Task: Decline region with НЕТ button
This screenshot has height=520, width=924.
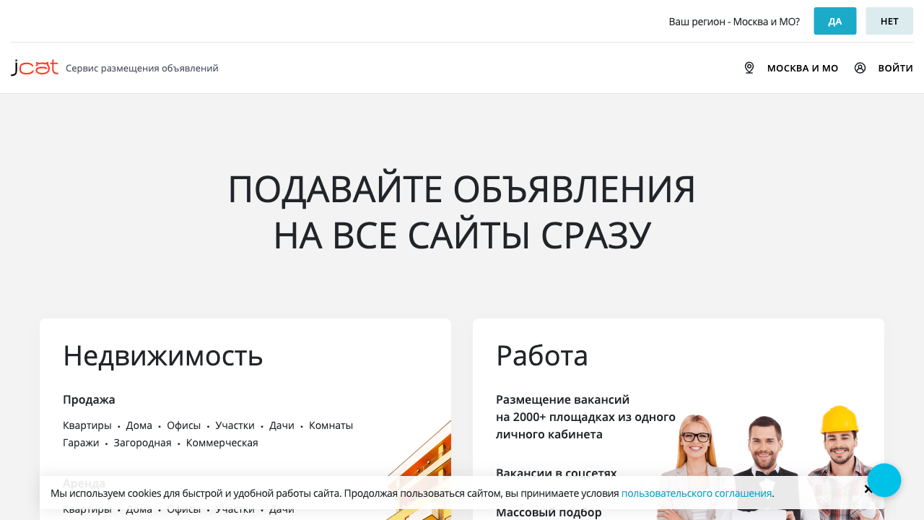Action: 889,21
